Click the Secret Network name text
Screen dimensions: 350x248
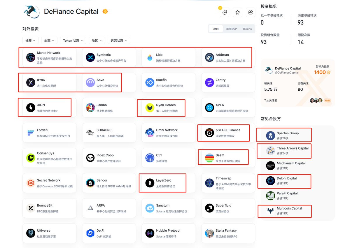point(49,180)
